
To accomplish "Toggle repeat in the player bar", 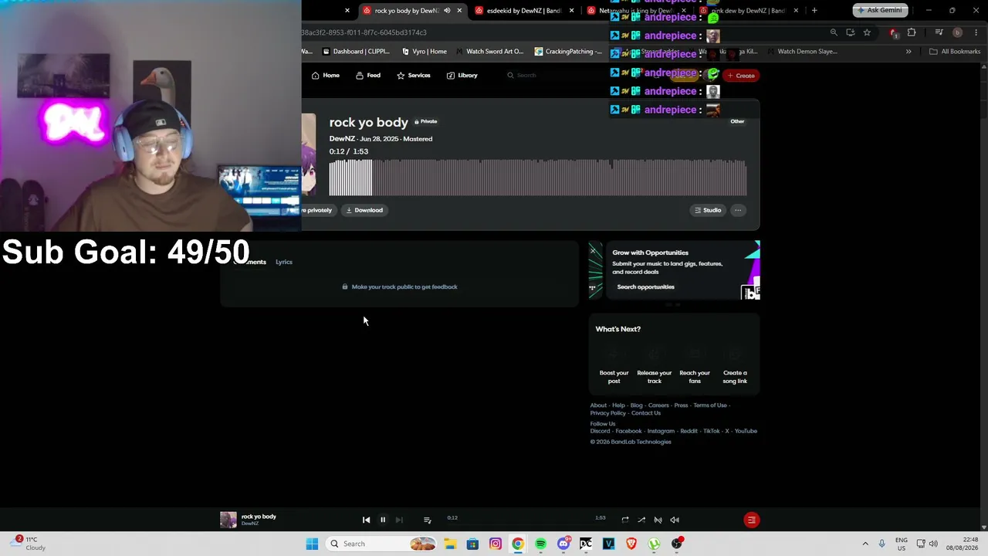I will pos(625,520).
